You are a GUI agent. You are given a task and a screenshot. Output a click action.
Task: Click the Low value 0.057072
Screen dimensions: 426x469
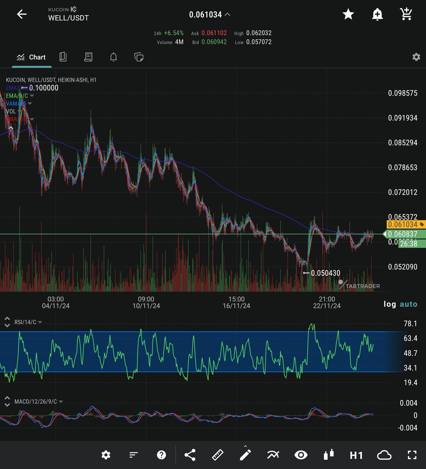click(x=259, y=42)
